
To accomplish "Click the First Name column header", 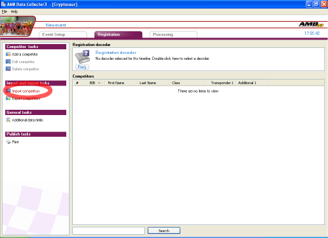I will tap(121, 83).
